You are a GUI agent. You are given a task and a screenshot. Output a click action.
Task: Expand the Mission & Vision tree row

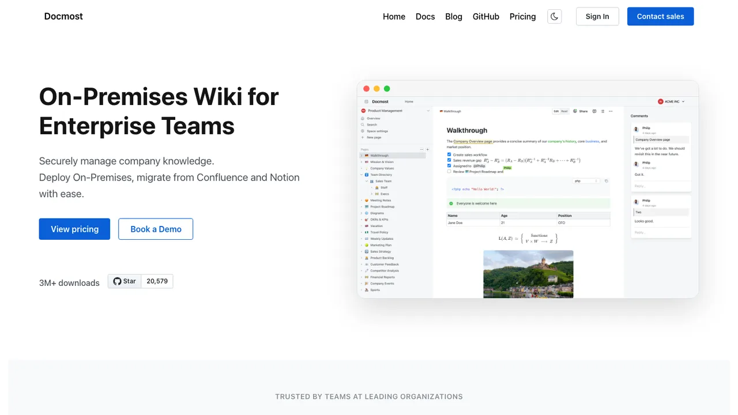(362, 162)
